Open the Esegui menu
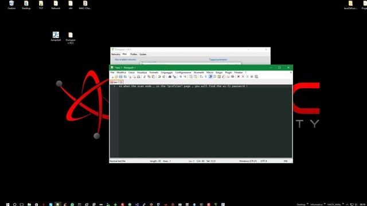Image resolution: width=367 pixels, height=206 pixels. click(219, 73)
